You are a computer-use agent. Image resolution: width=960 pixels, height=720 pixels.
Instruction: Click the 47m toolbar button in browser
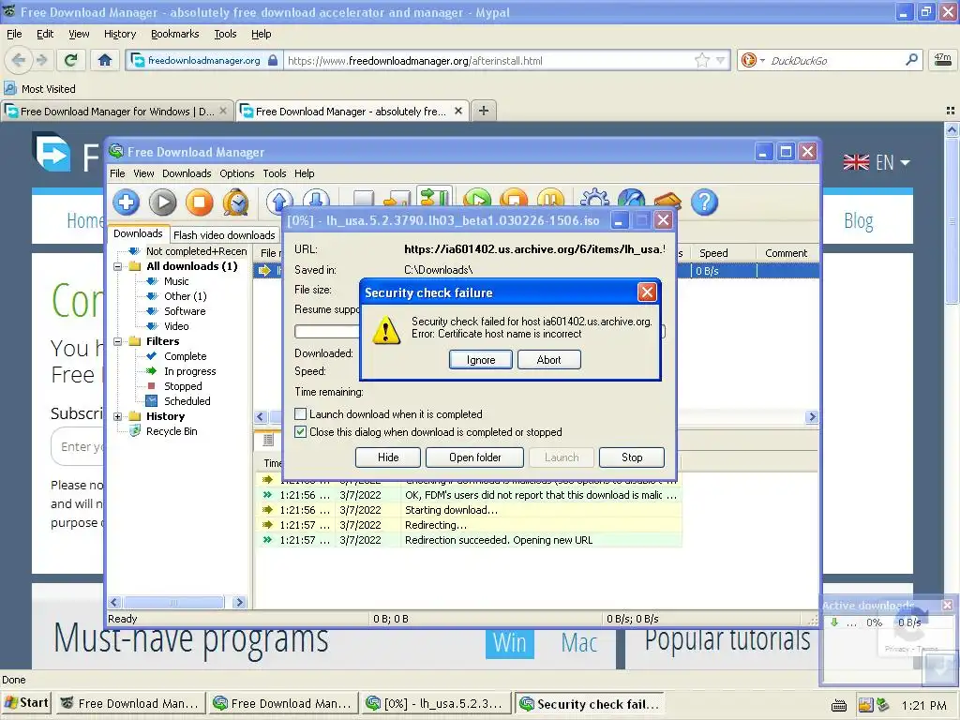[x=942, y=60]
